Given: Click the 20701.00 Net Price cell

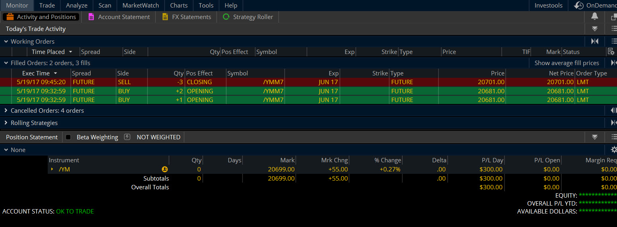Looking at the screenshot, I should coord(560,82).
